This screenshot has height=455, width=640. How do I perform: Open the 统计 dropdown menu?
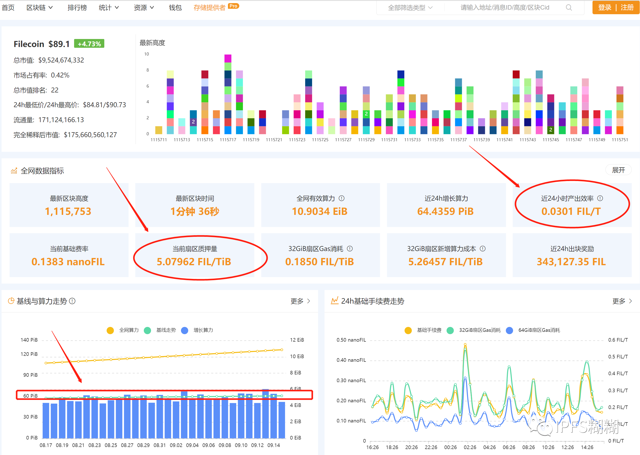[109, 7]
